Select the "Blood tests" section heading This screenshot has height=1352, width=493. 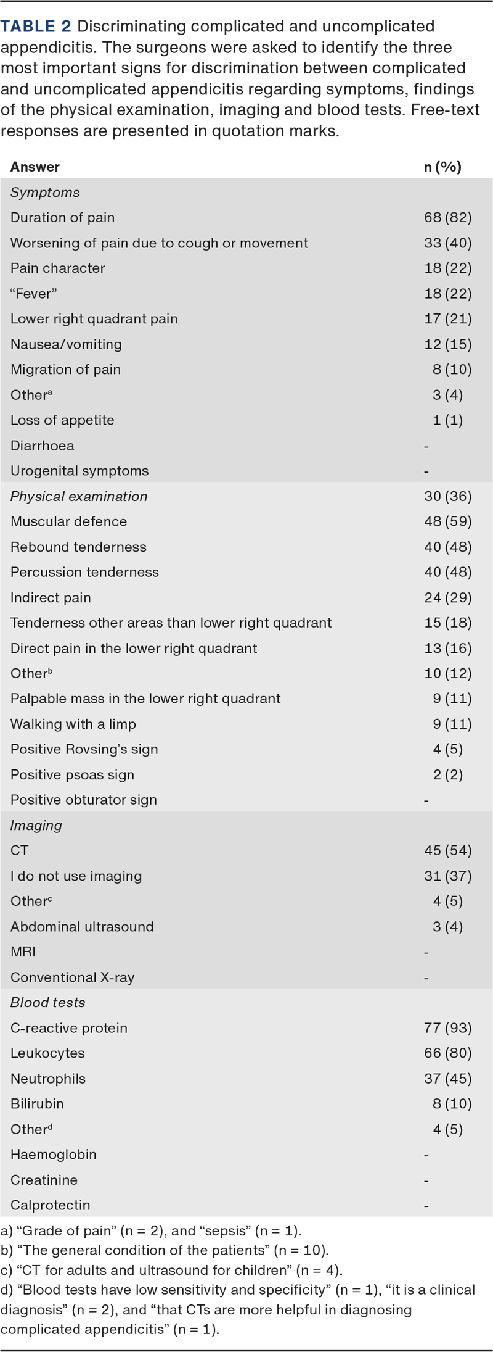tap(48, 1003)
